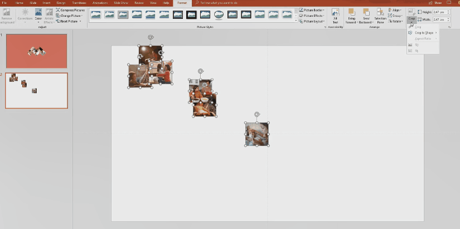
Task: Select the slide 1 thumbnail
Action: [36, 51]
